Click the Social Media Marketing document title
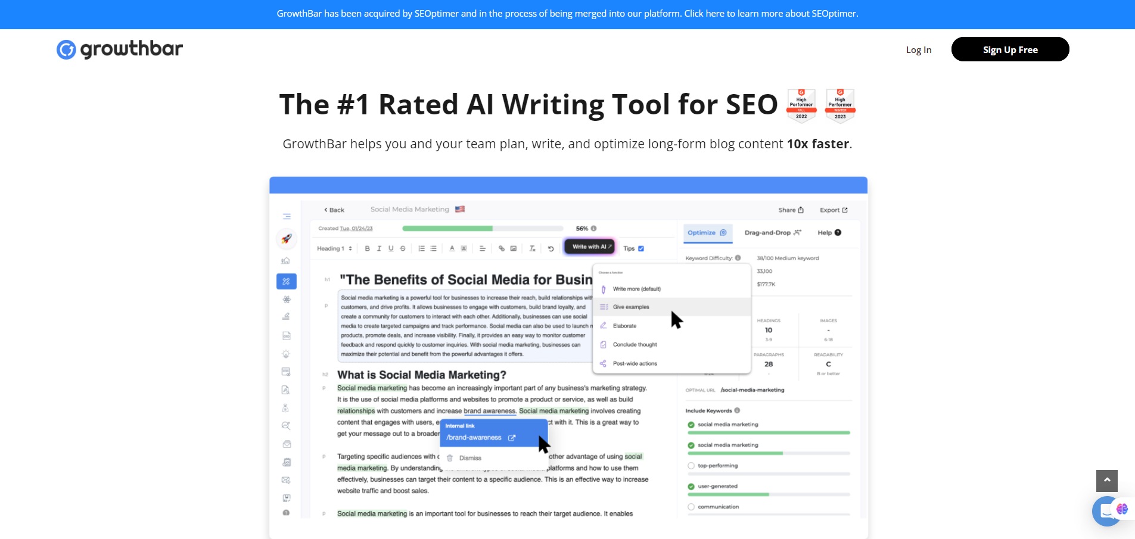 point(410,210)
